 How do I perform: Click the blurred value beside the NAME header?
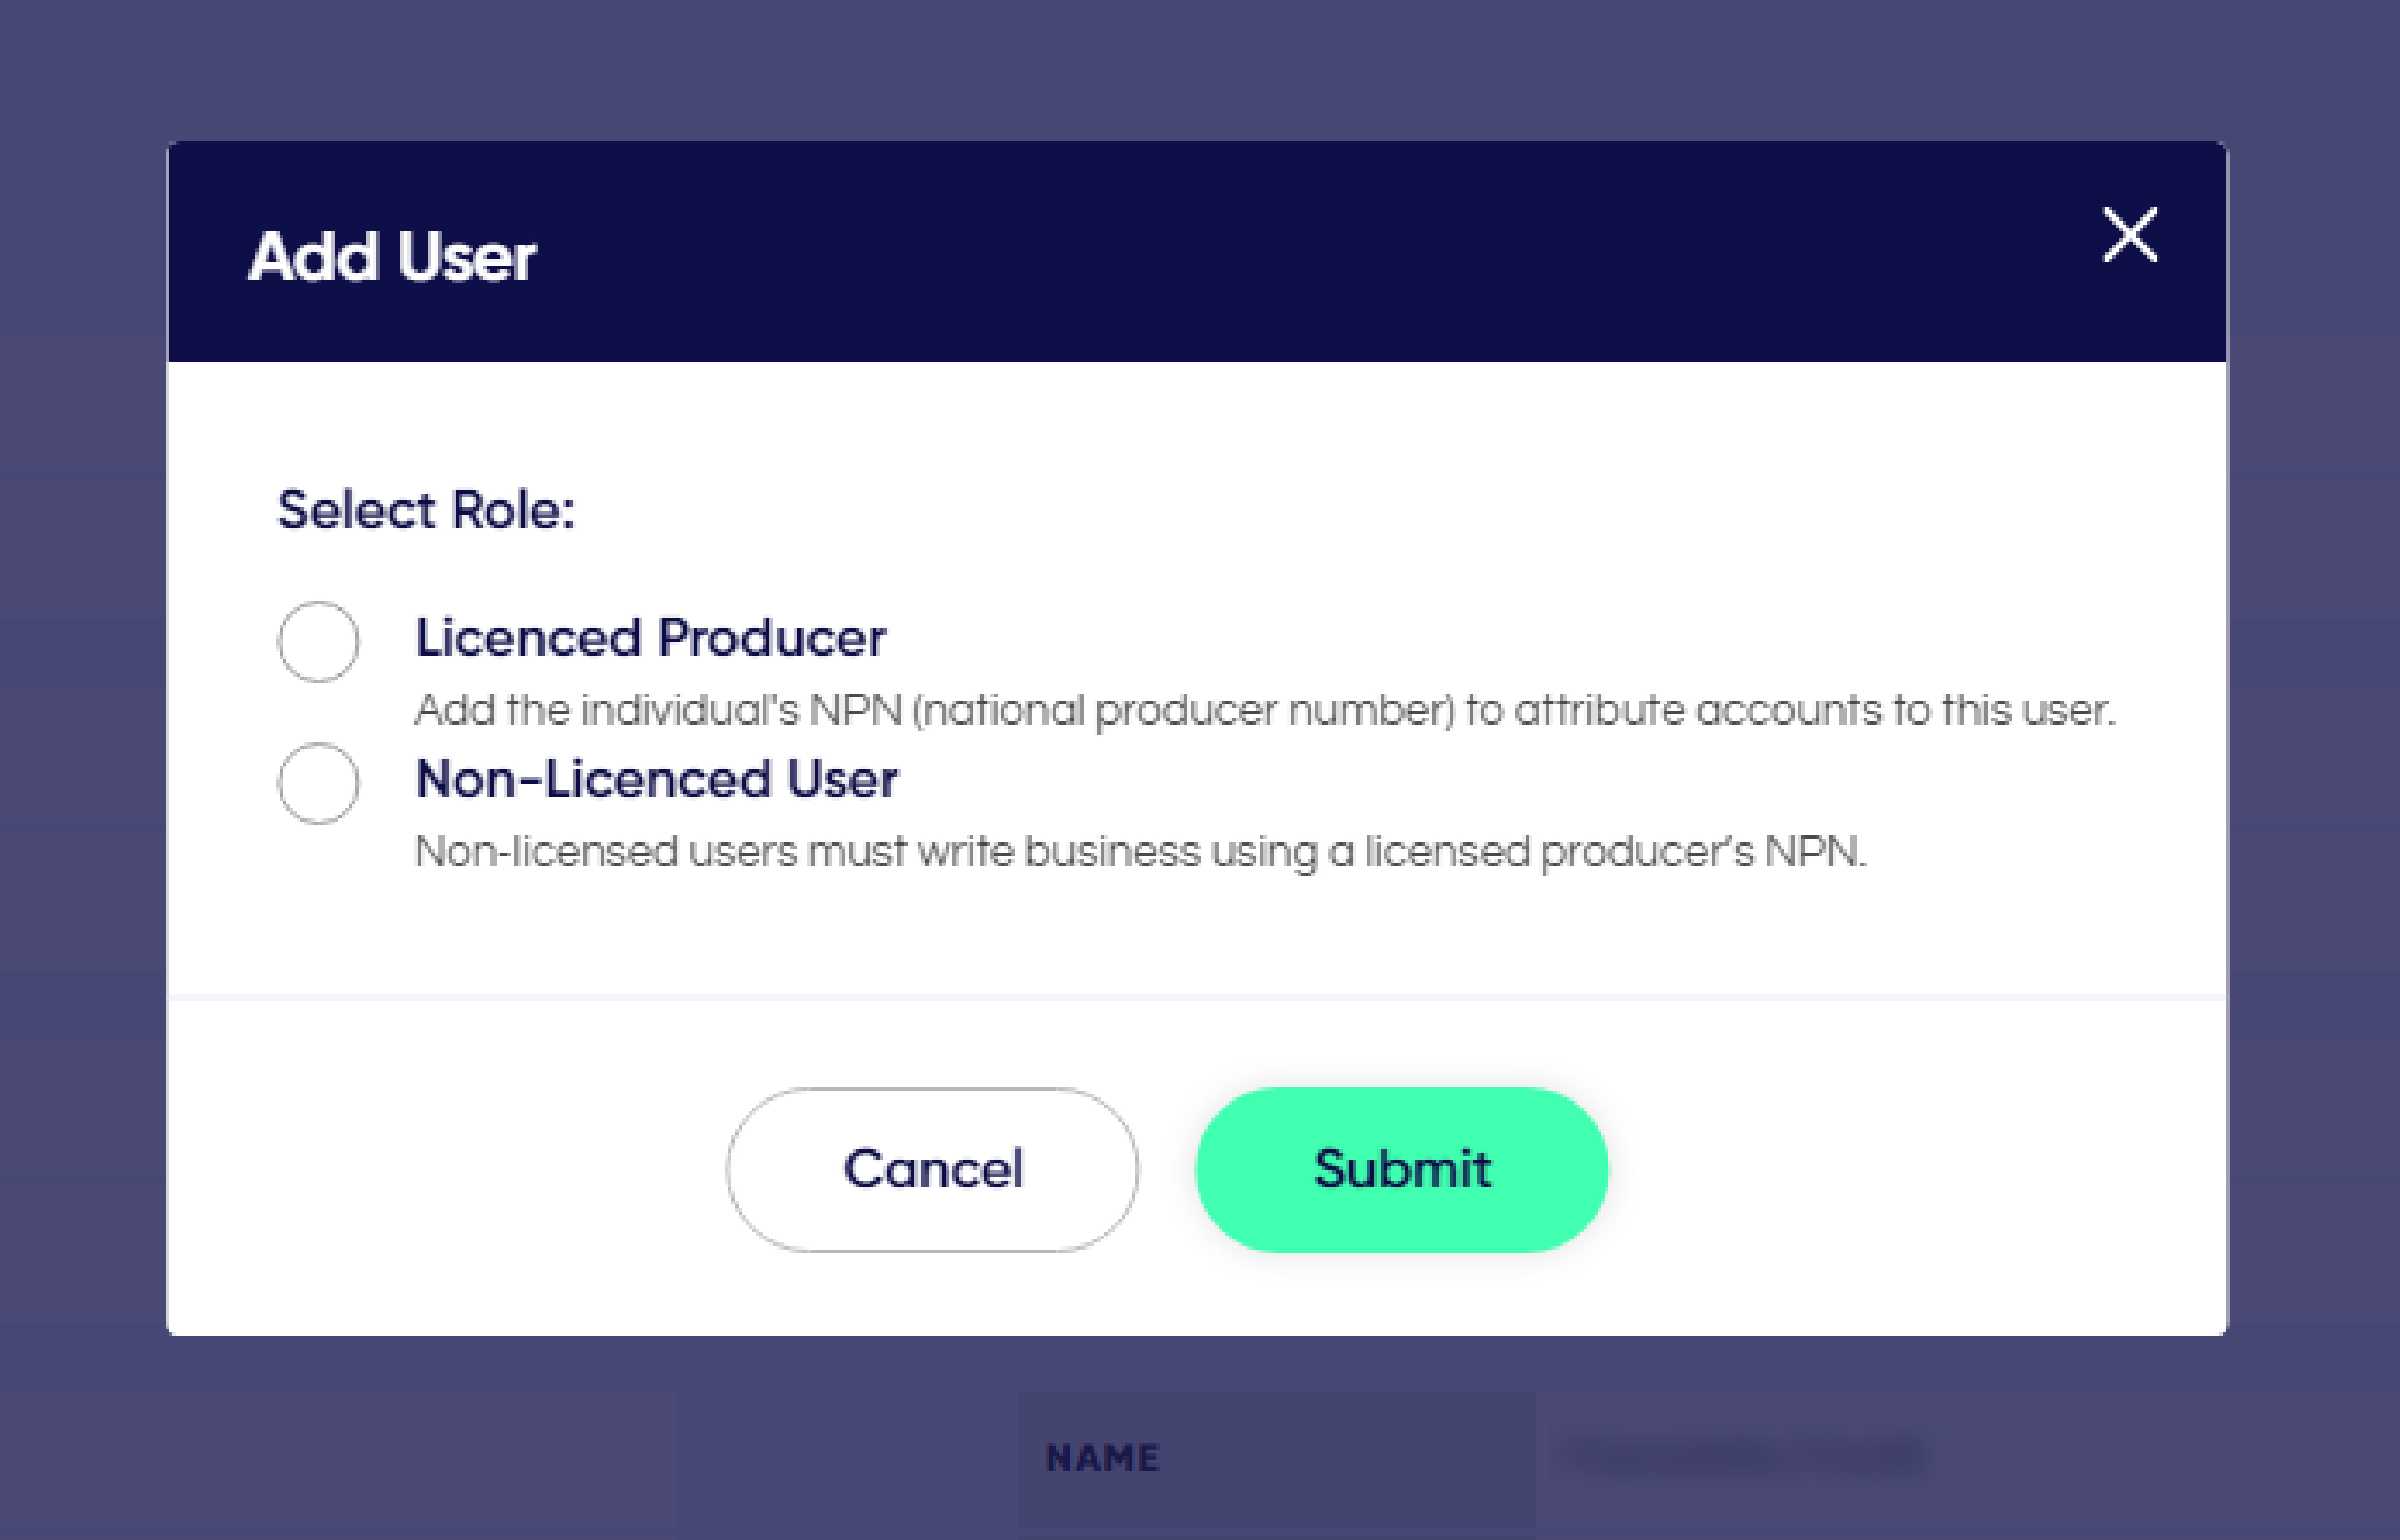1744,1456
